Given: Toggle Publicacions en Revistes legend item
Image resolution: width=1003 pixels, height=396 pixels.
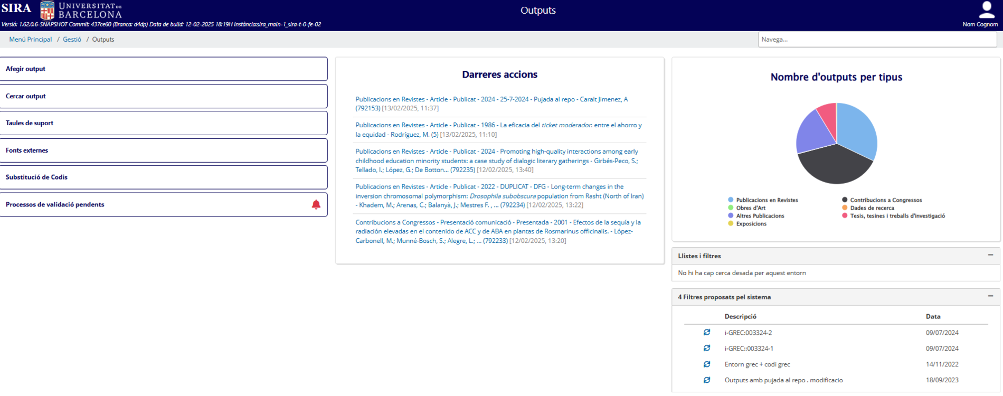Looking at the screenshot, I should (767, 200).
